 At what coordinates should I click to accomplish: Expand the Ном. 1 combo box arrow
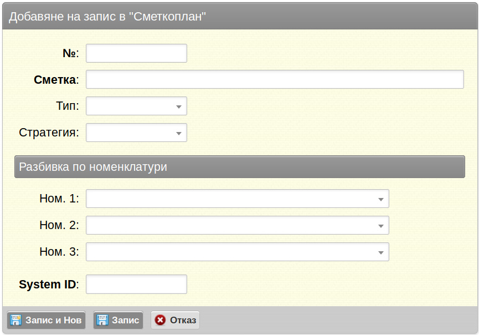pos(381,200)
